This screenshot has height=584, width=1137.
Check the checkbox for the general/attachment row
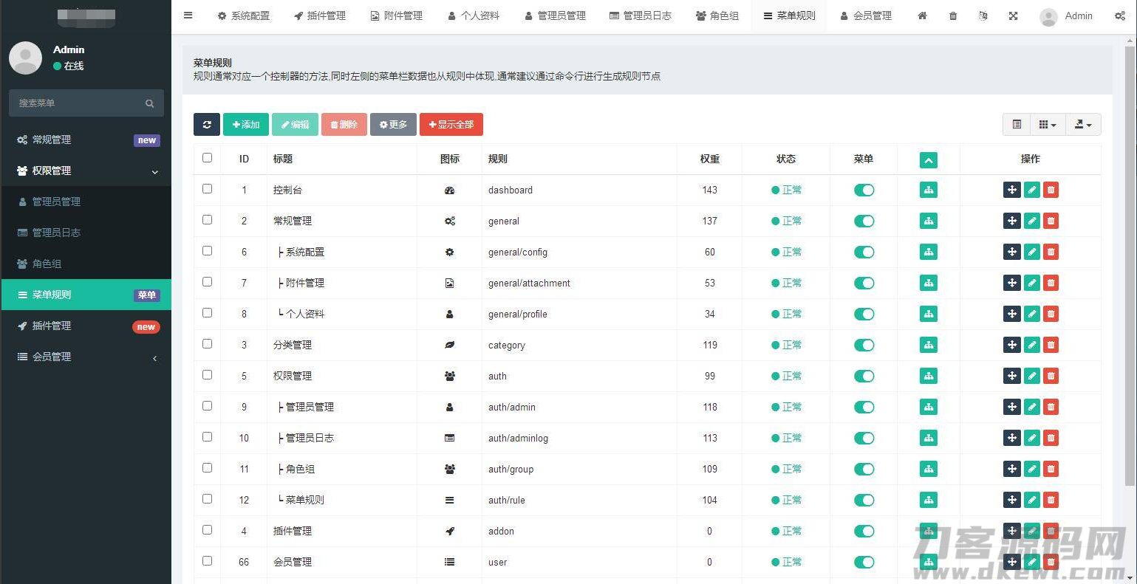point(207,282)
